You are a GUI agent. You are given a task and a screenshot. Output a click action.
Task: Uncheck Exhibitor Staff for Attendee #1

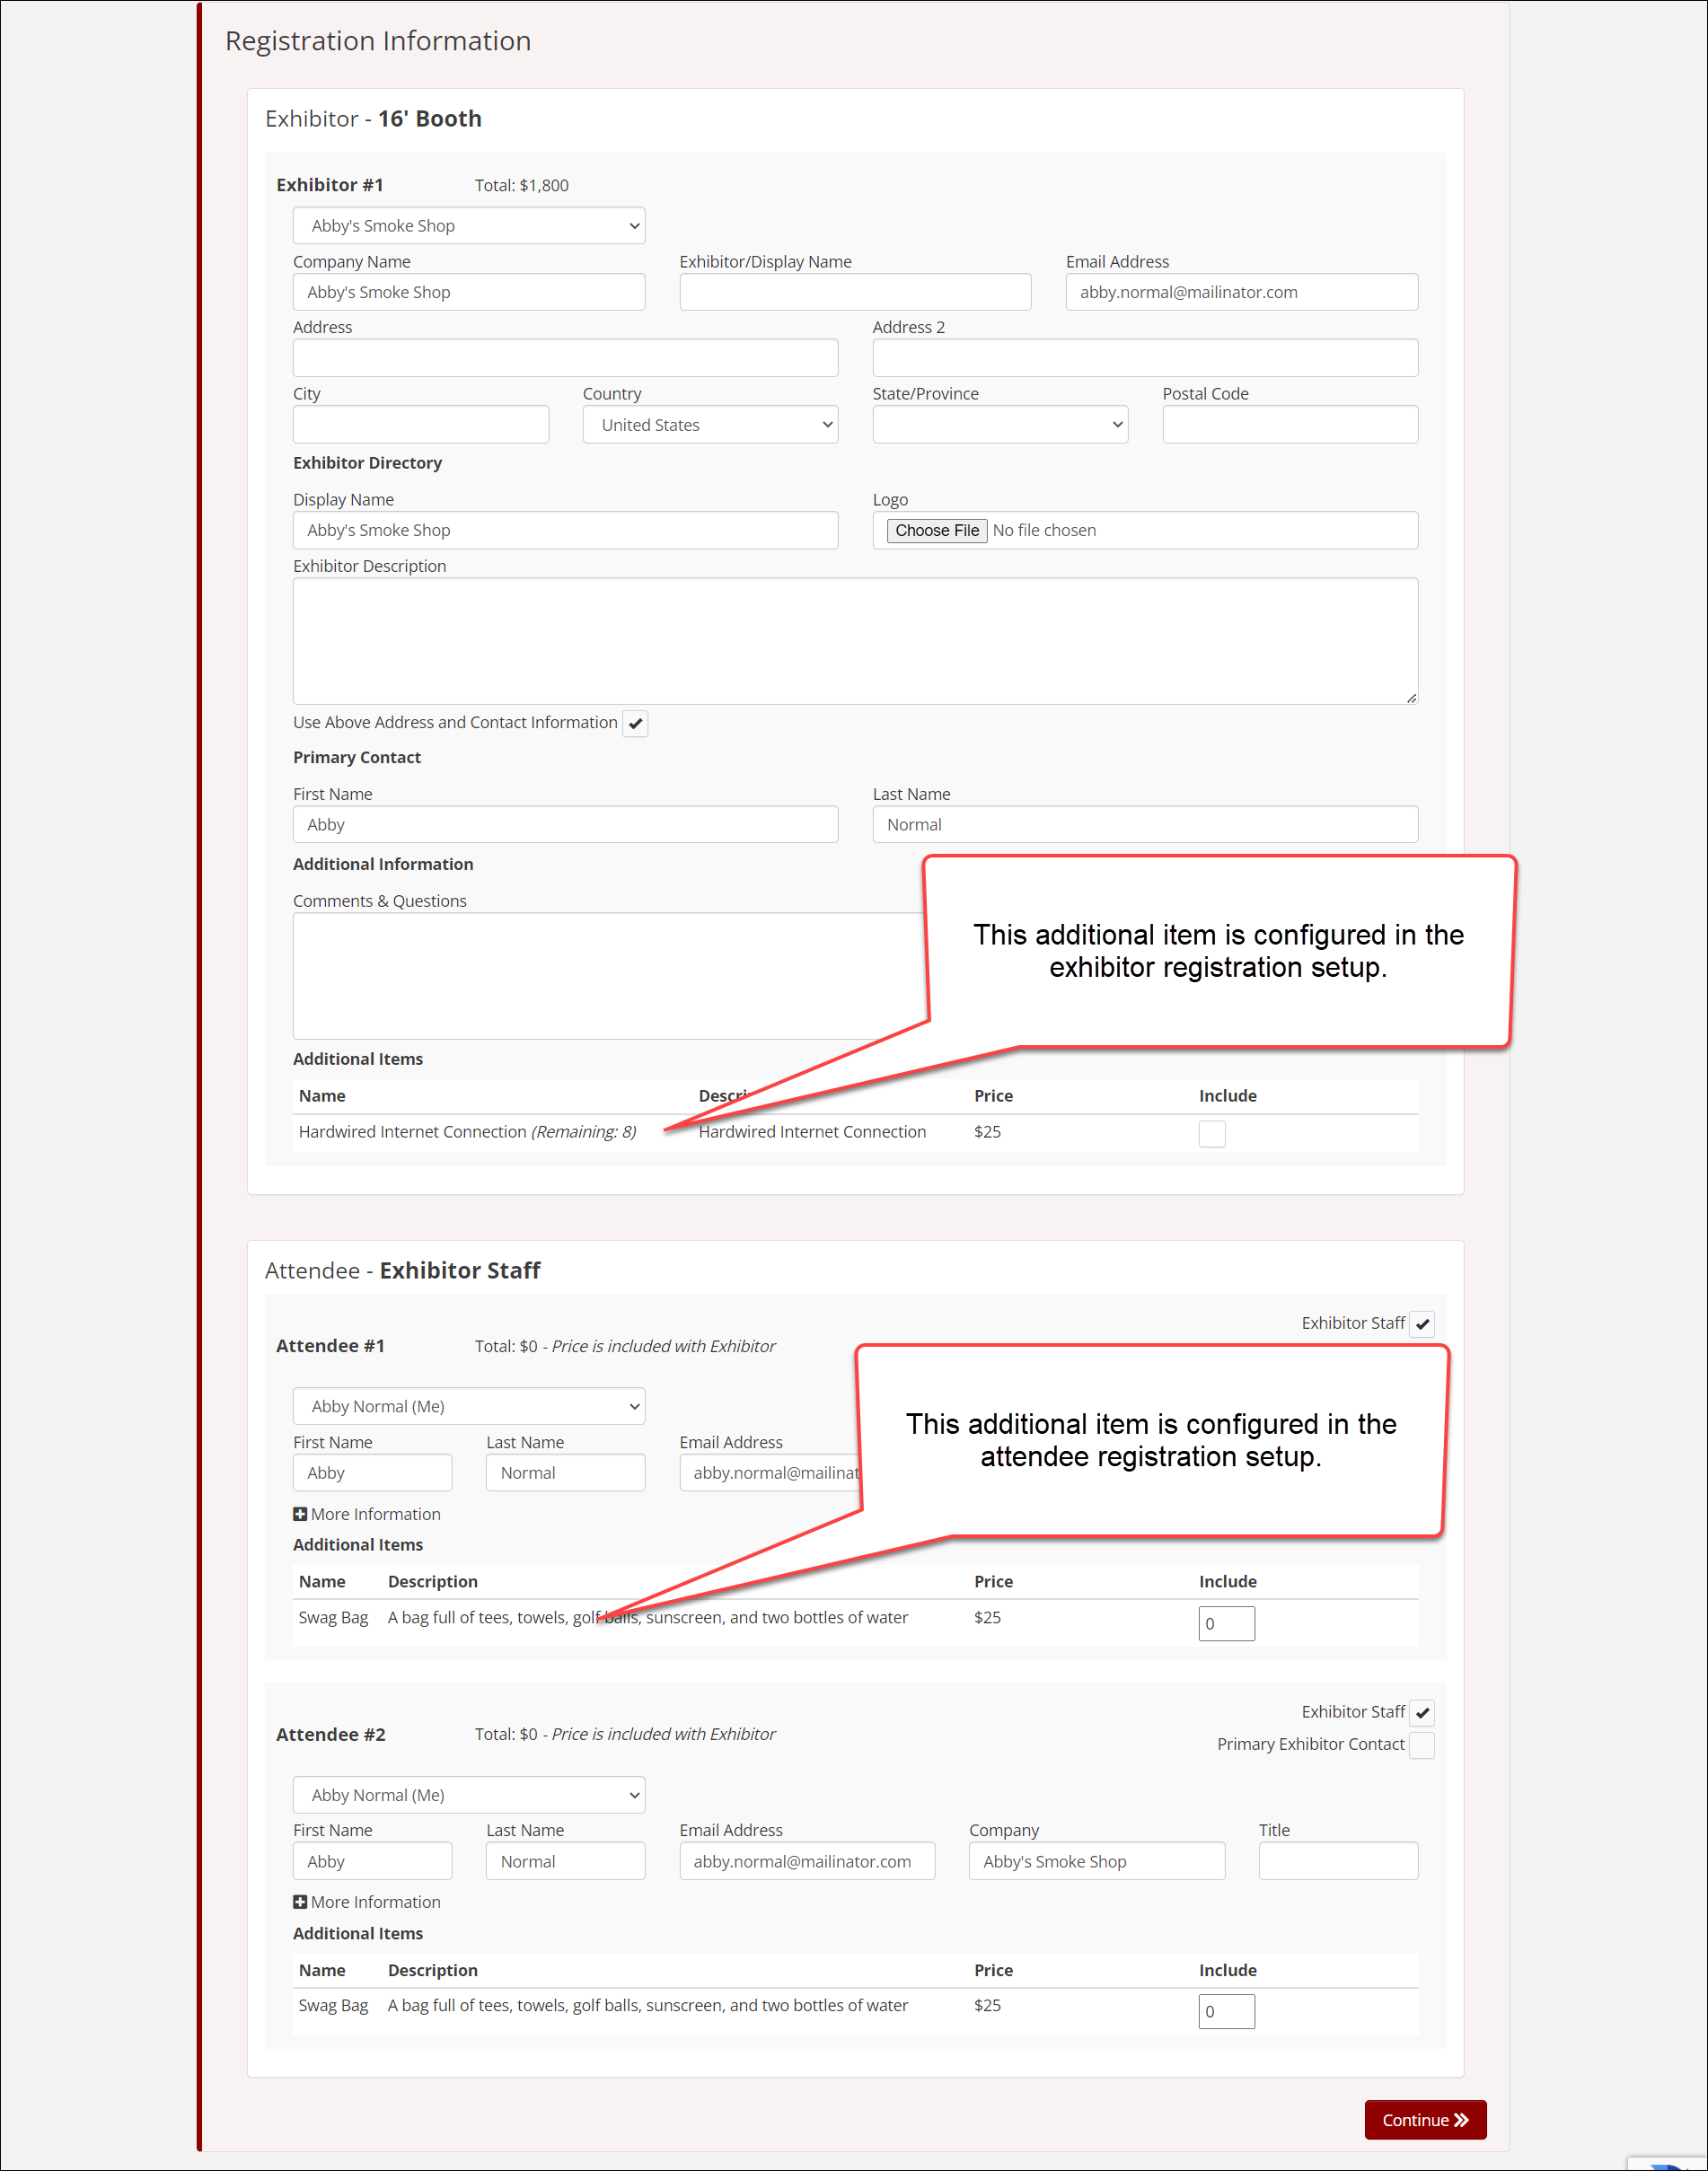point(1421,1323)
